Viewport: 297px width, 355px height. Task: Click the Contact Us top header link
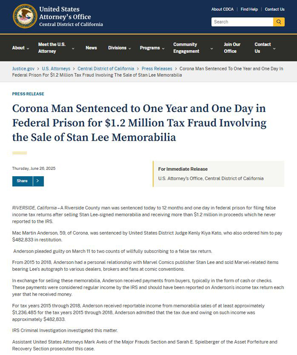[275, 9]
